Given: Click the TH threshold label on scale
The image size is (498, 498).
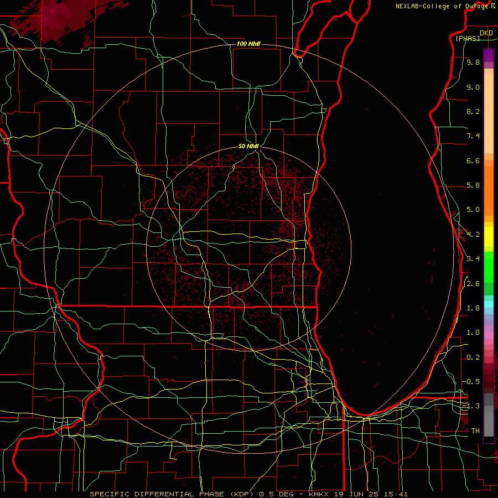Looking at the screenshot, I should point(475,431).
